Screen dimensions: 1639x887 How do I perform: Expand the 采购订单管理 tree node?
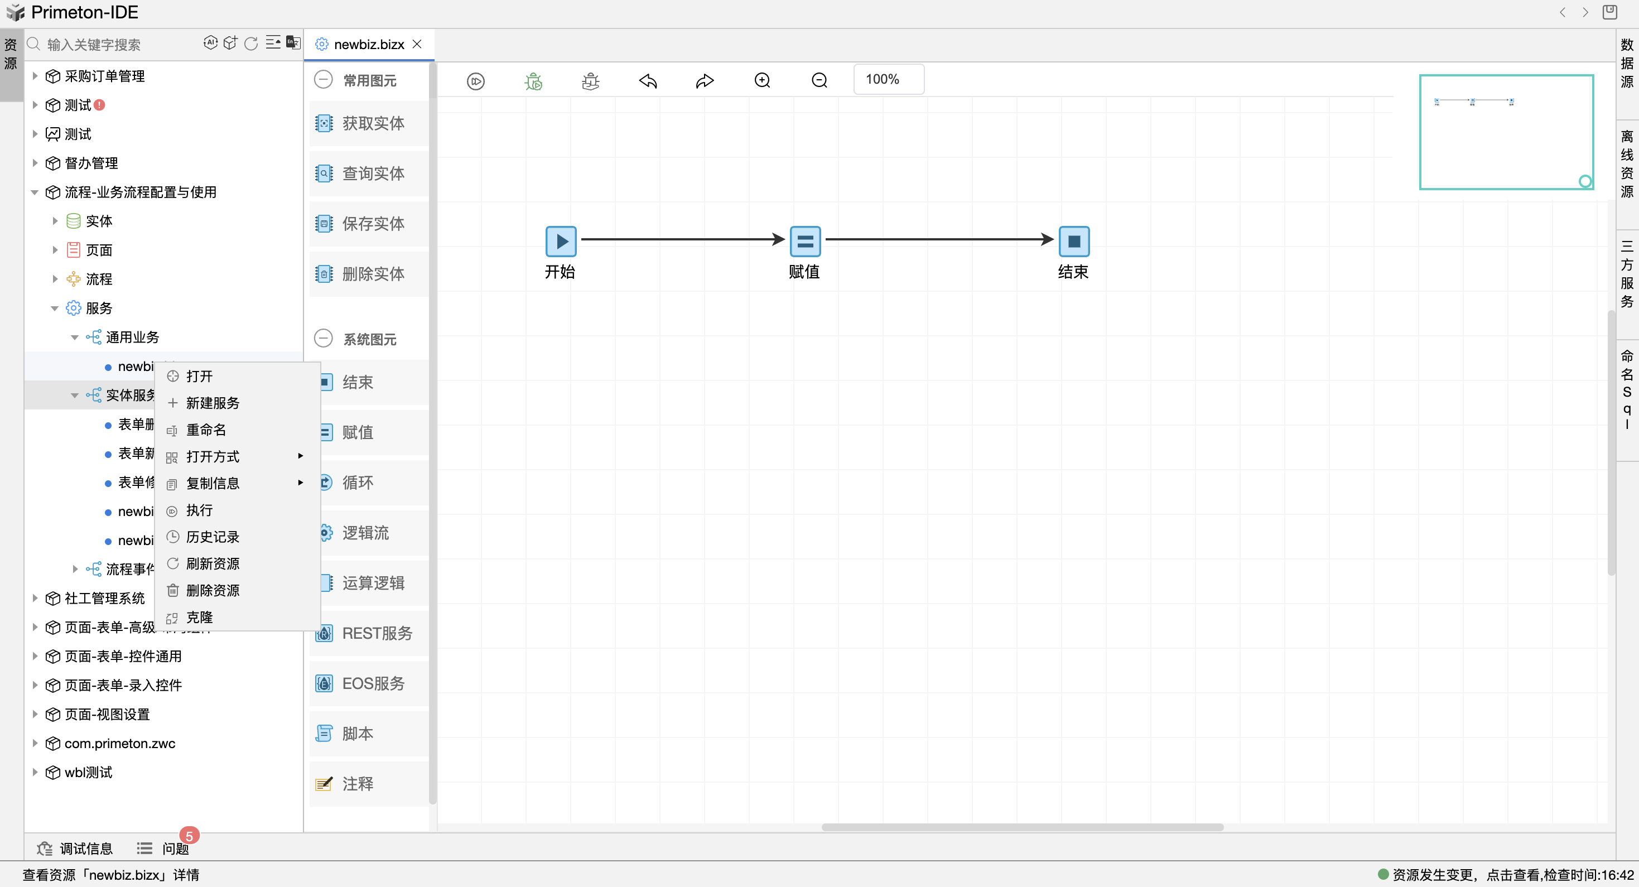coord(35,76)
